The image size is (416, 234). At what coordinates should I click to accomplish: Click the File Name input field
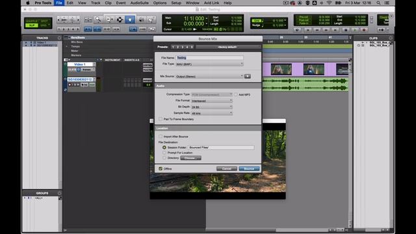[x=209, y=58]
